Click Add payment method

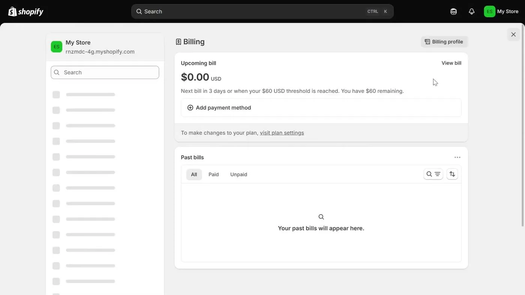point(321,108)
